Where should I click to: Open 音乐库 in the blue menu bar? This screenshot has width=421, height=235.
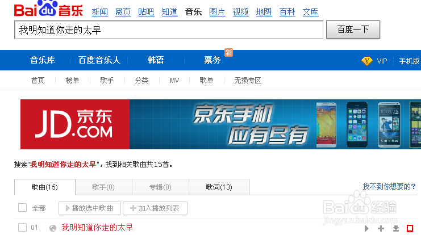[43, 60]
